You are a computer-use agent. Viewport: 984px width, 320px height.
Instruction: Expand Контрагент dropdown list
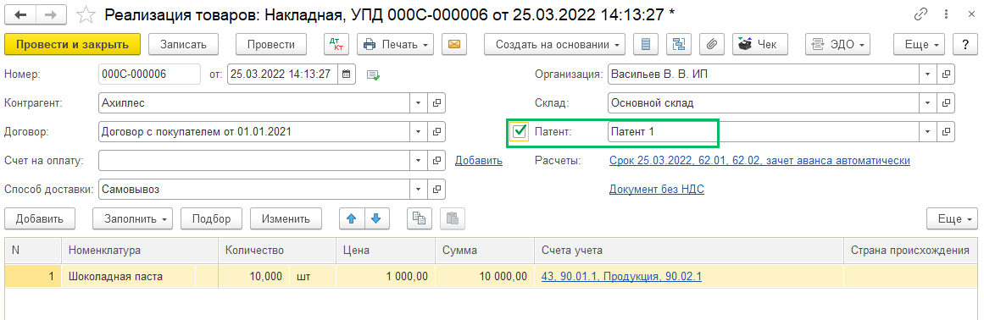click(x=419, y=102)
